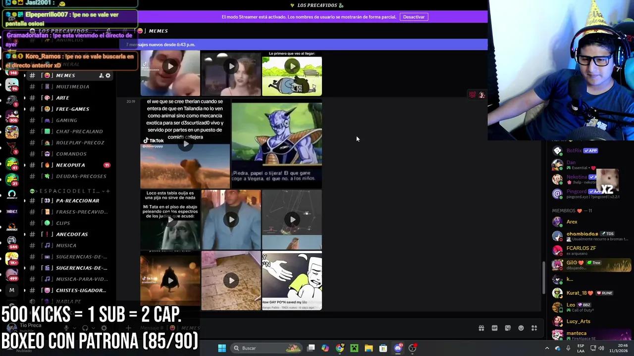Open OBS Studio from the taskbar
Image resolution: width=634 pixels, height=356 pixels.
pyautogui.click(x=412, y=348)
